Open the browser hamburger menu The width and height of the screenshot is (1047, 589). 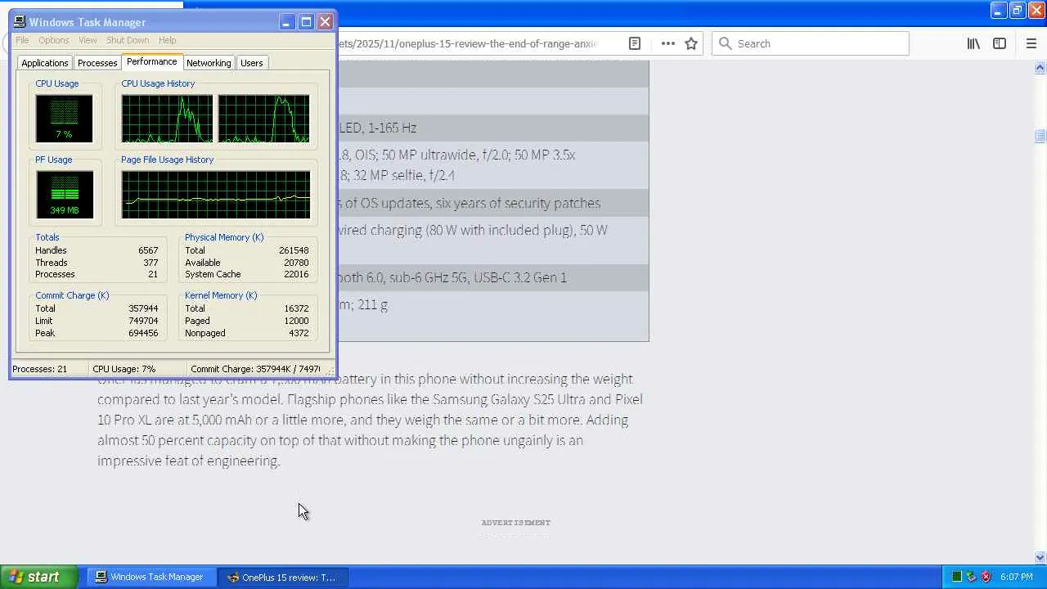1031,43
